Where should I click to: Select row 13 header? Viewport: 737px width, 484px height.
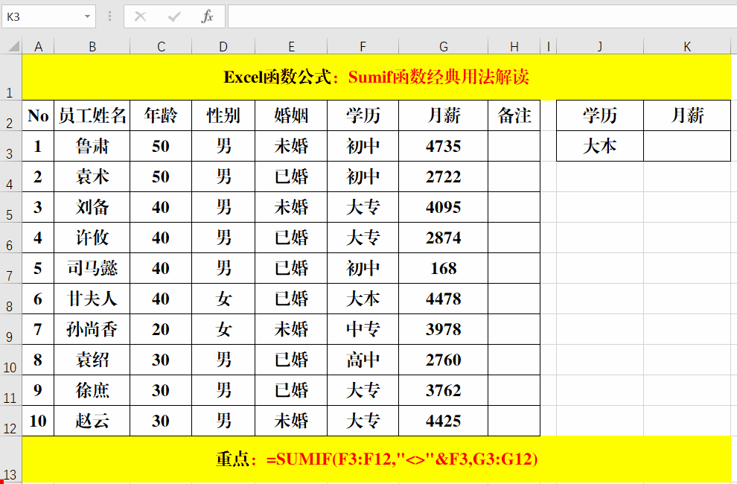(10, 459)
